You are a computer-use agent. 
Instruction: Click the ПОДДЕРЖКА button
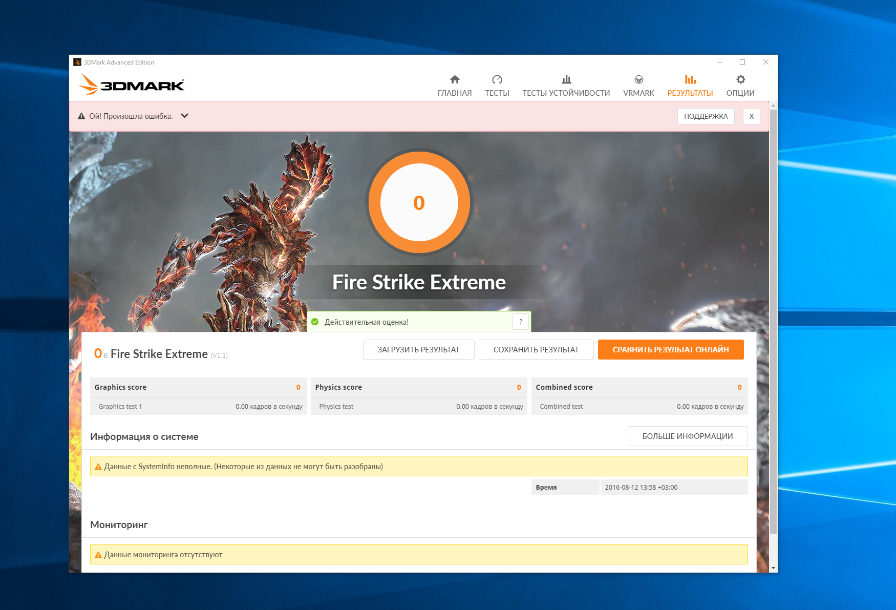[x=706, y=116]
